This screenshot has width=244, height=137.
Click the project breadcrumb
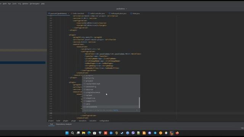click(51, 121)
